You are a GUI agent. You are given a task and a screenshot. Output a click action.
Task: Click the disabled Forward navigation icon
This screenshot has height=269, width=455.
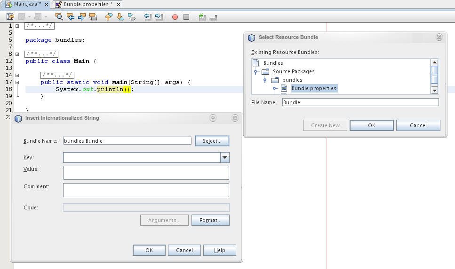coord(38,17)
